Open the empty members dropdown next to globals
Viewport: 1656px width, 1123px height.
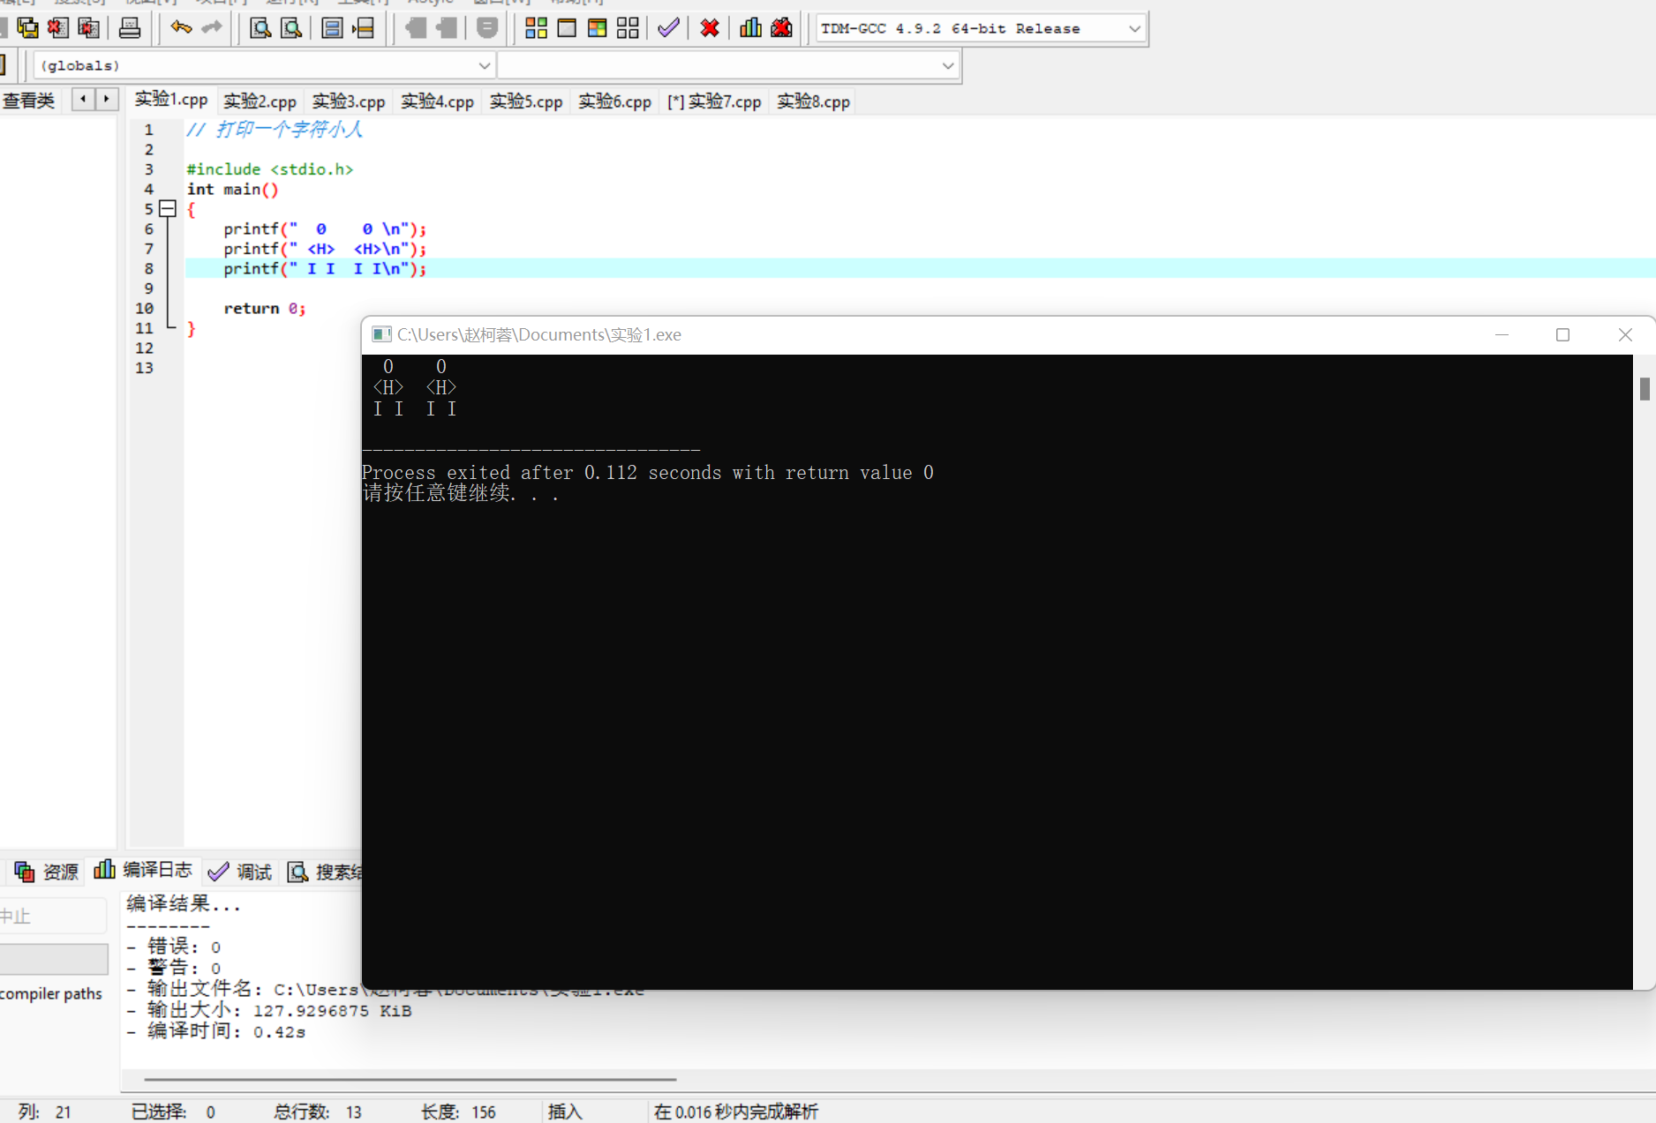tap(728, 65)
